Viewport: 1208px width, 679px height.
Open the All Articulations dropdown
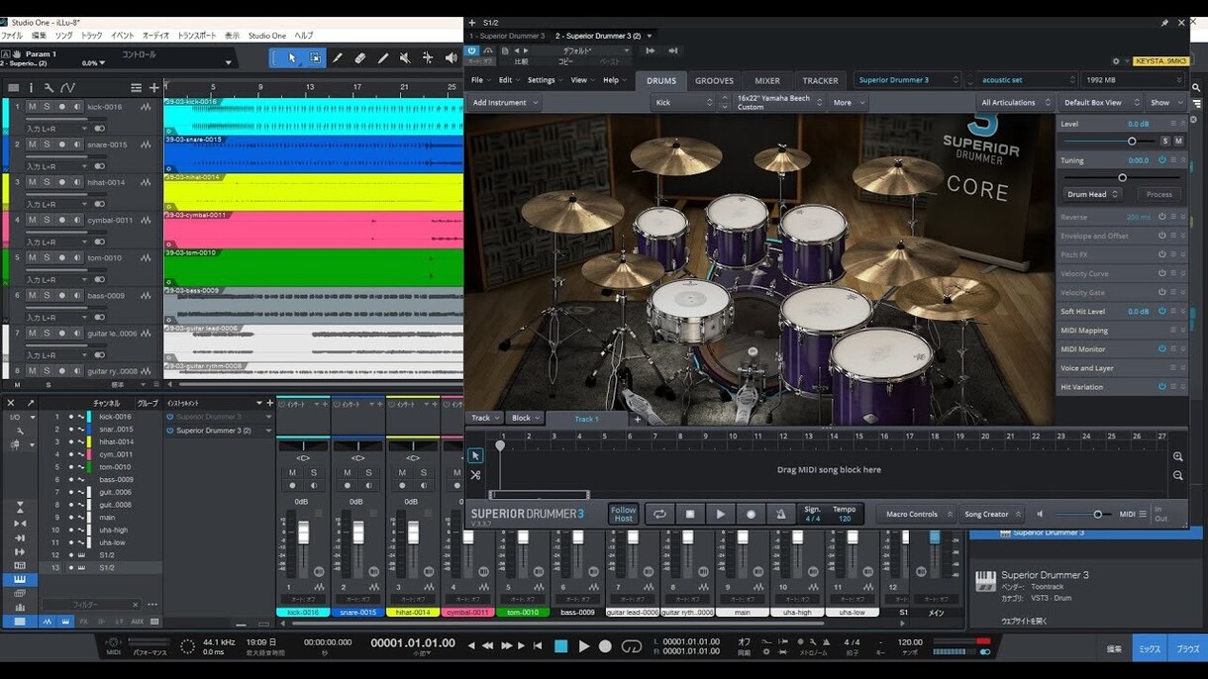tap(1014, 103)
